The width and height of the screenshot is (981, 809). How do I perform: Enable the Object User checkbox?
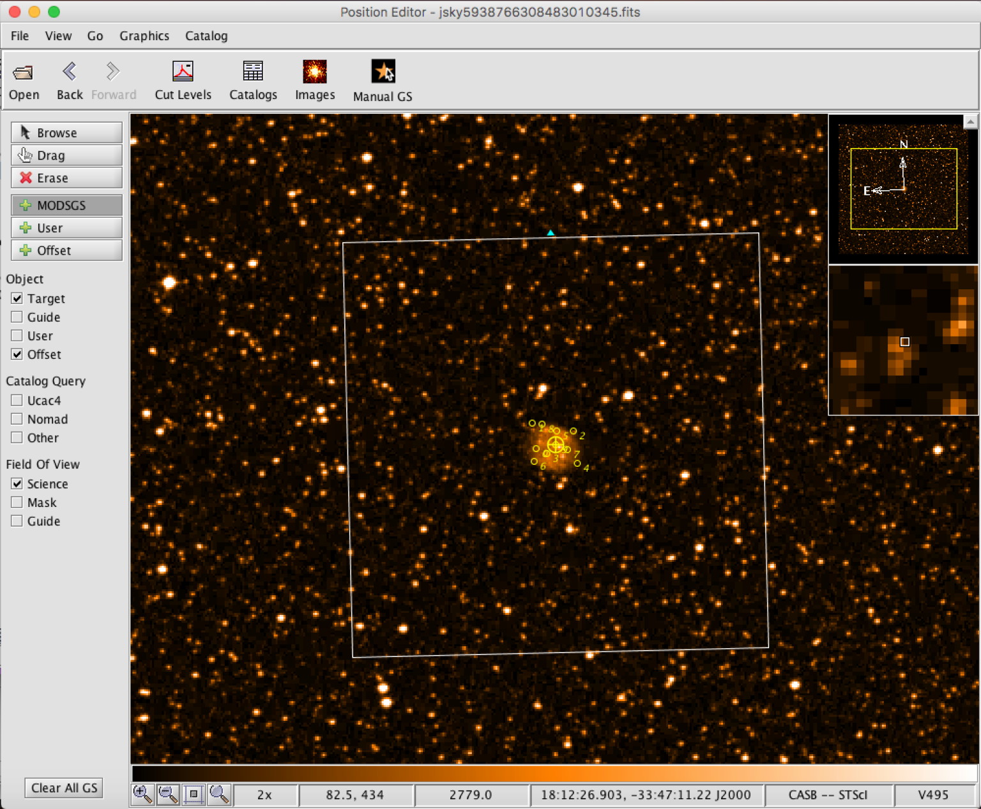17,335
